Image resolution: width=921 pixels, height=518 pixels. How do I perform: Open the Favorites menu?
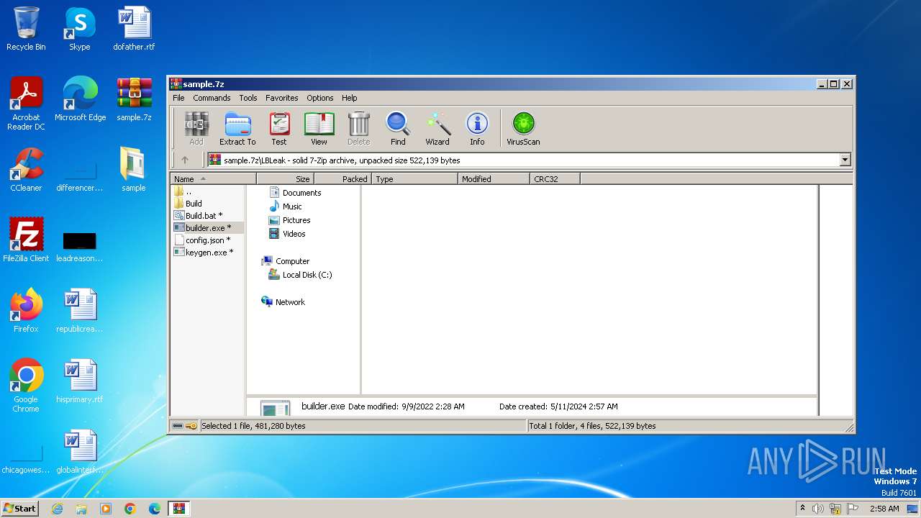(x=281, y=98)
